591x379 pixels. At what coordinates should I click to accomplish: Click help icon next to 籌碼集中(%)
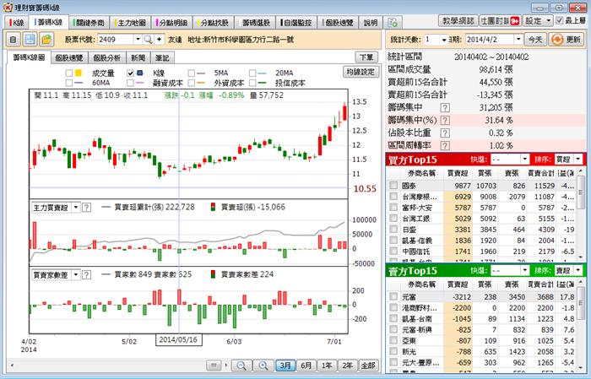[x=444, y=120]
